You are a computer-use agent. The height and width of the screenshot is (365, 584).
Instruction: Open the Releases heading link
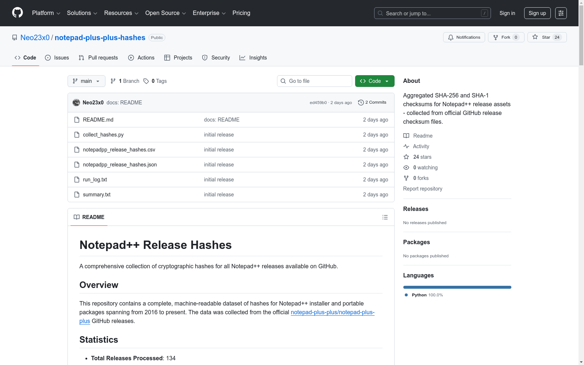[x=416, y=209]
